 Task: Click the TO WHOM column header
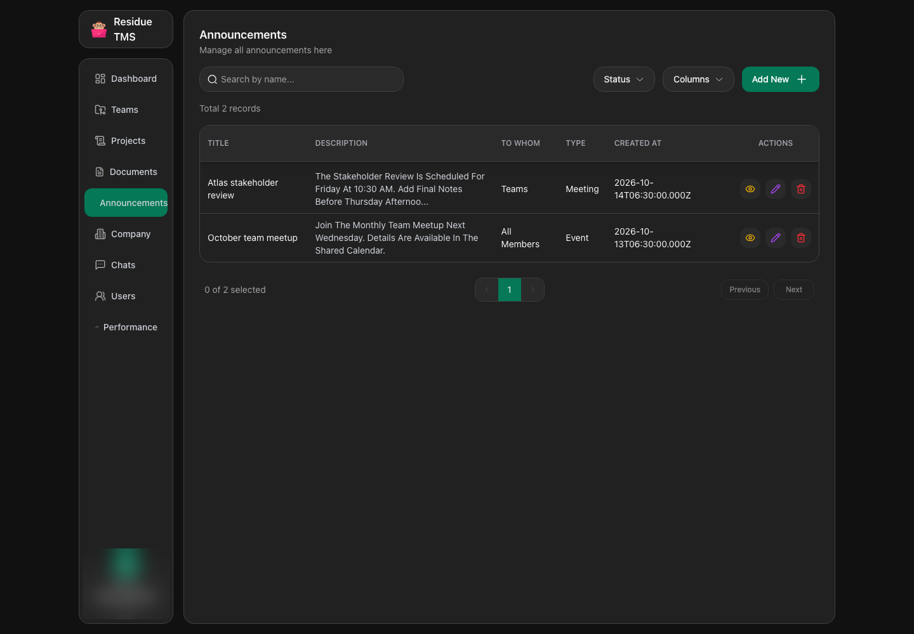[x=520, y=143]
